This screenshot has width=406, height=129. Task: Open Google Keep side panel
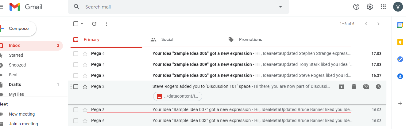(x=400, y=42)
